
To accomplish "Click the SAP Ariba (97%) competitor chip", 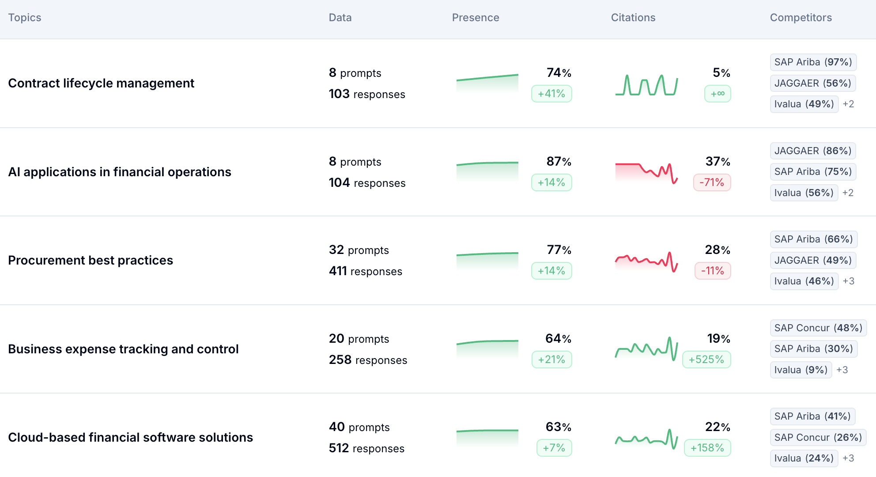I will pyautogui.click(x=813, y=62).
